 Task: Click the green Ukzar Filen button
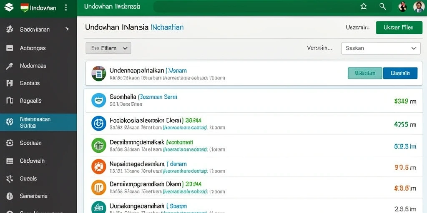coord(399,27)
